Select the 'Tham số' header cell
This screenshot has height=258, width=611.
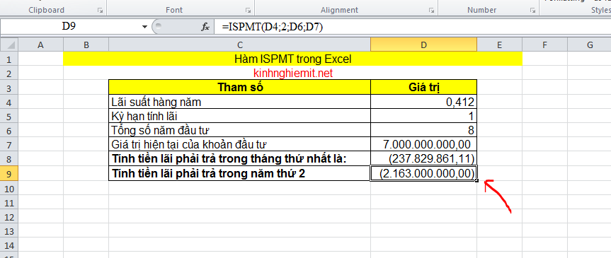tap(239, 87)
